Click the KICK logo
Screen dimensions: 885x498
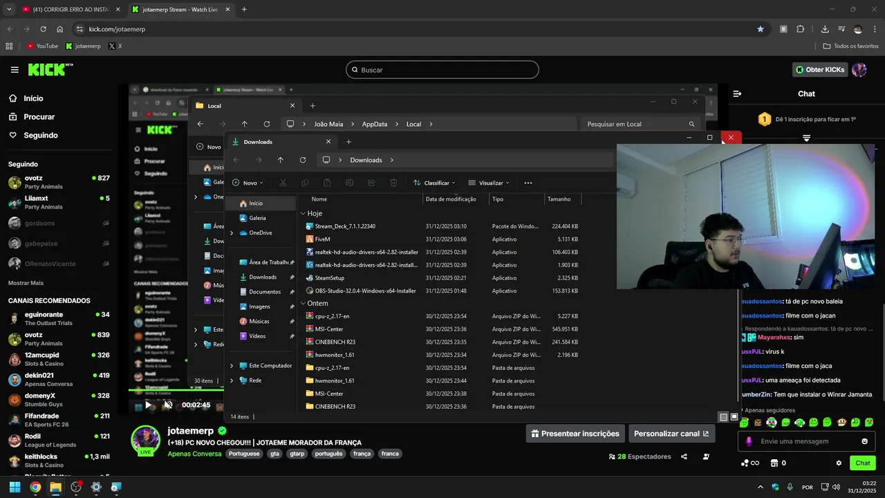(x=50, y=69)
